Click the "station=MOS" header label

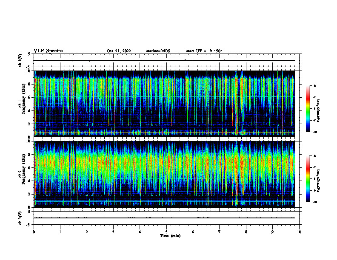coord(158,51)
